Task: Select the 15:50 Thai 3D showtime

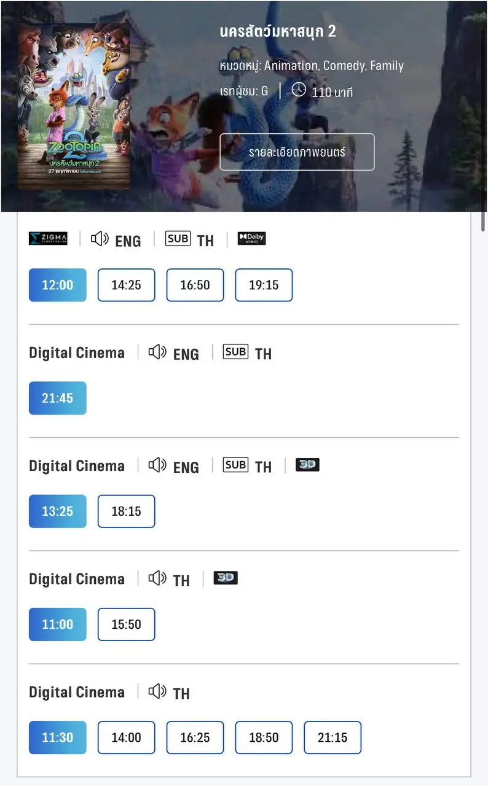Action: click(126, 624)
